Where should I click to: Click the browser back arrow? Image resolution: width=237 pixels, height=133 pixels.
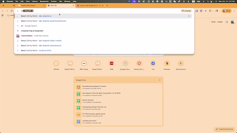[3, 11]
